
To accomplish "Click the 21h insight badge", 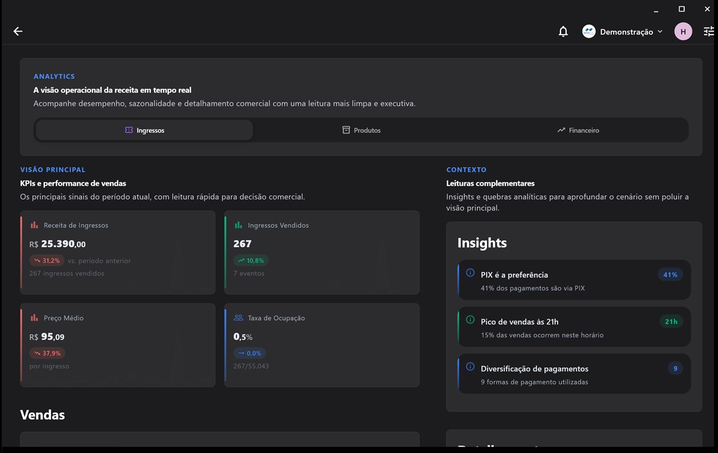I will pos(671,322).
